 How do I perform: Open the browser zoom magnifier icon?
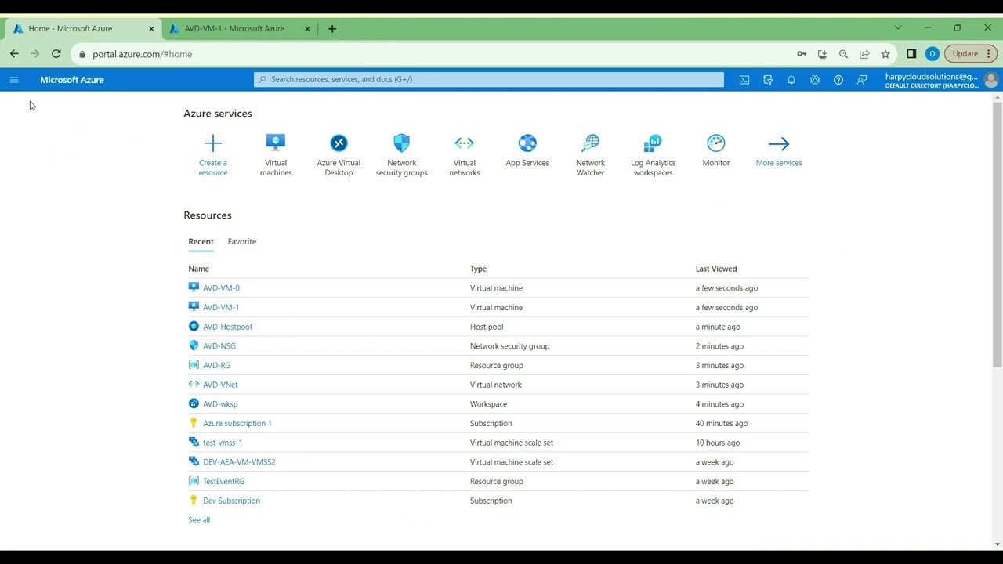pos(843,54)
